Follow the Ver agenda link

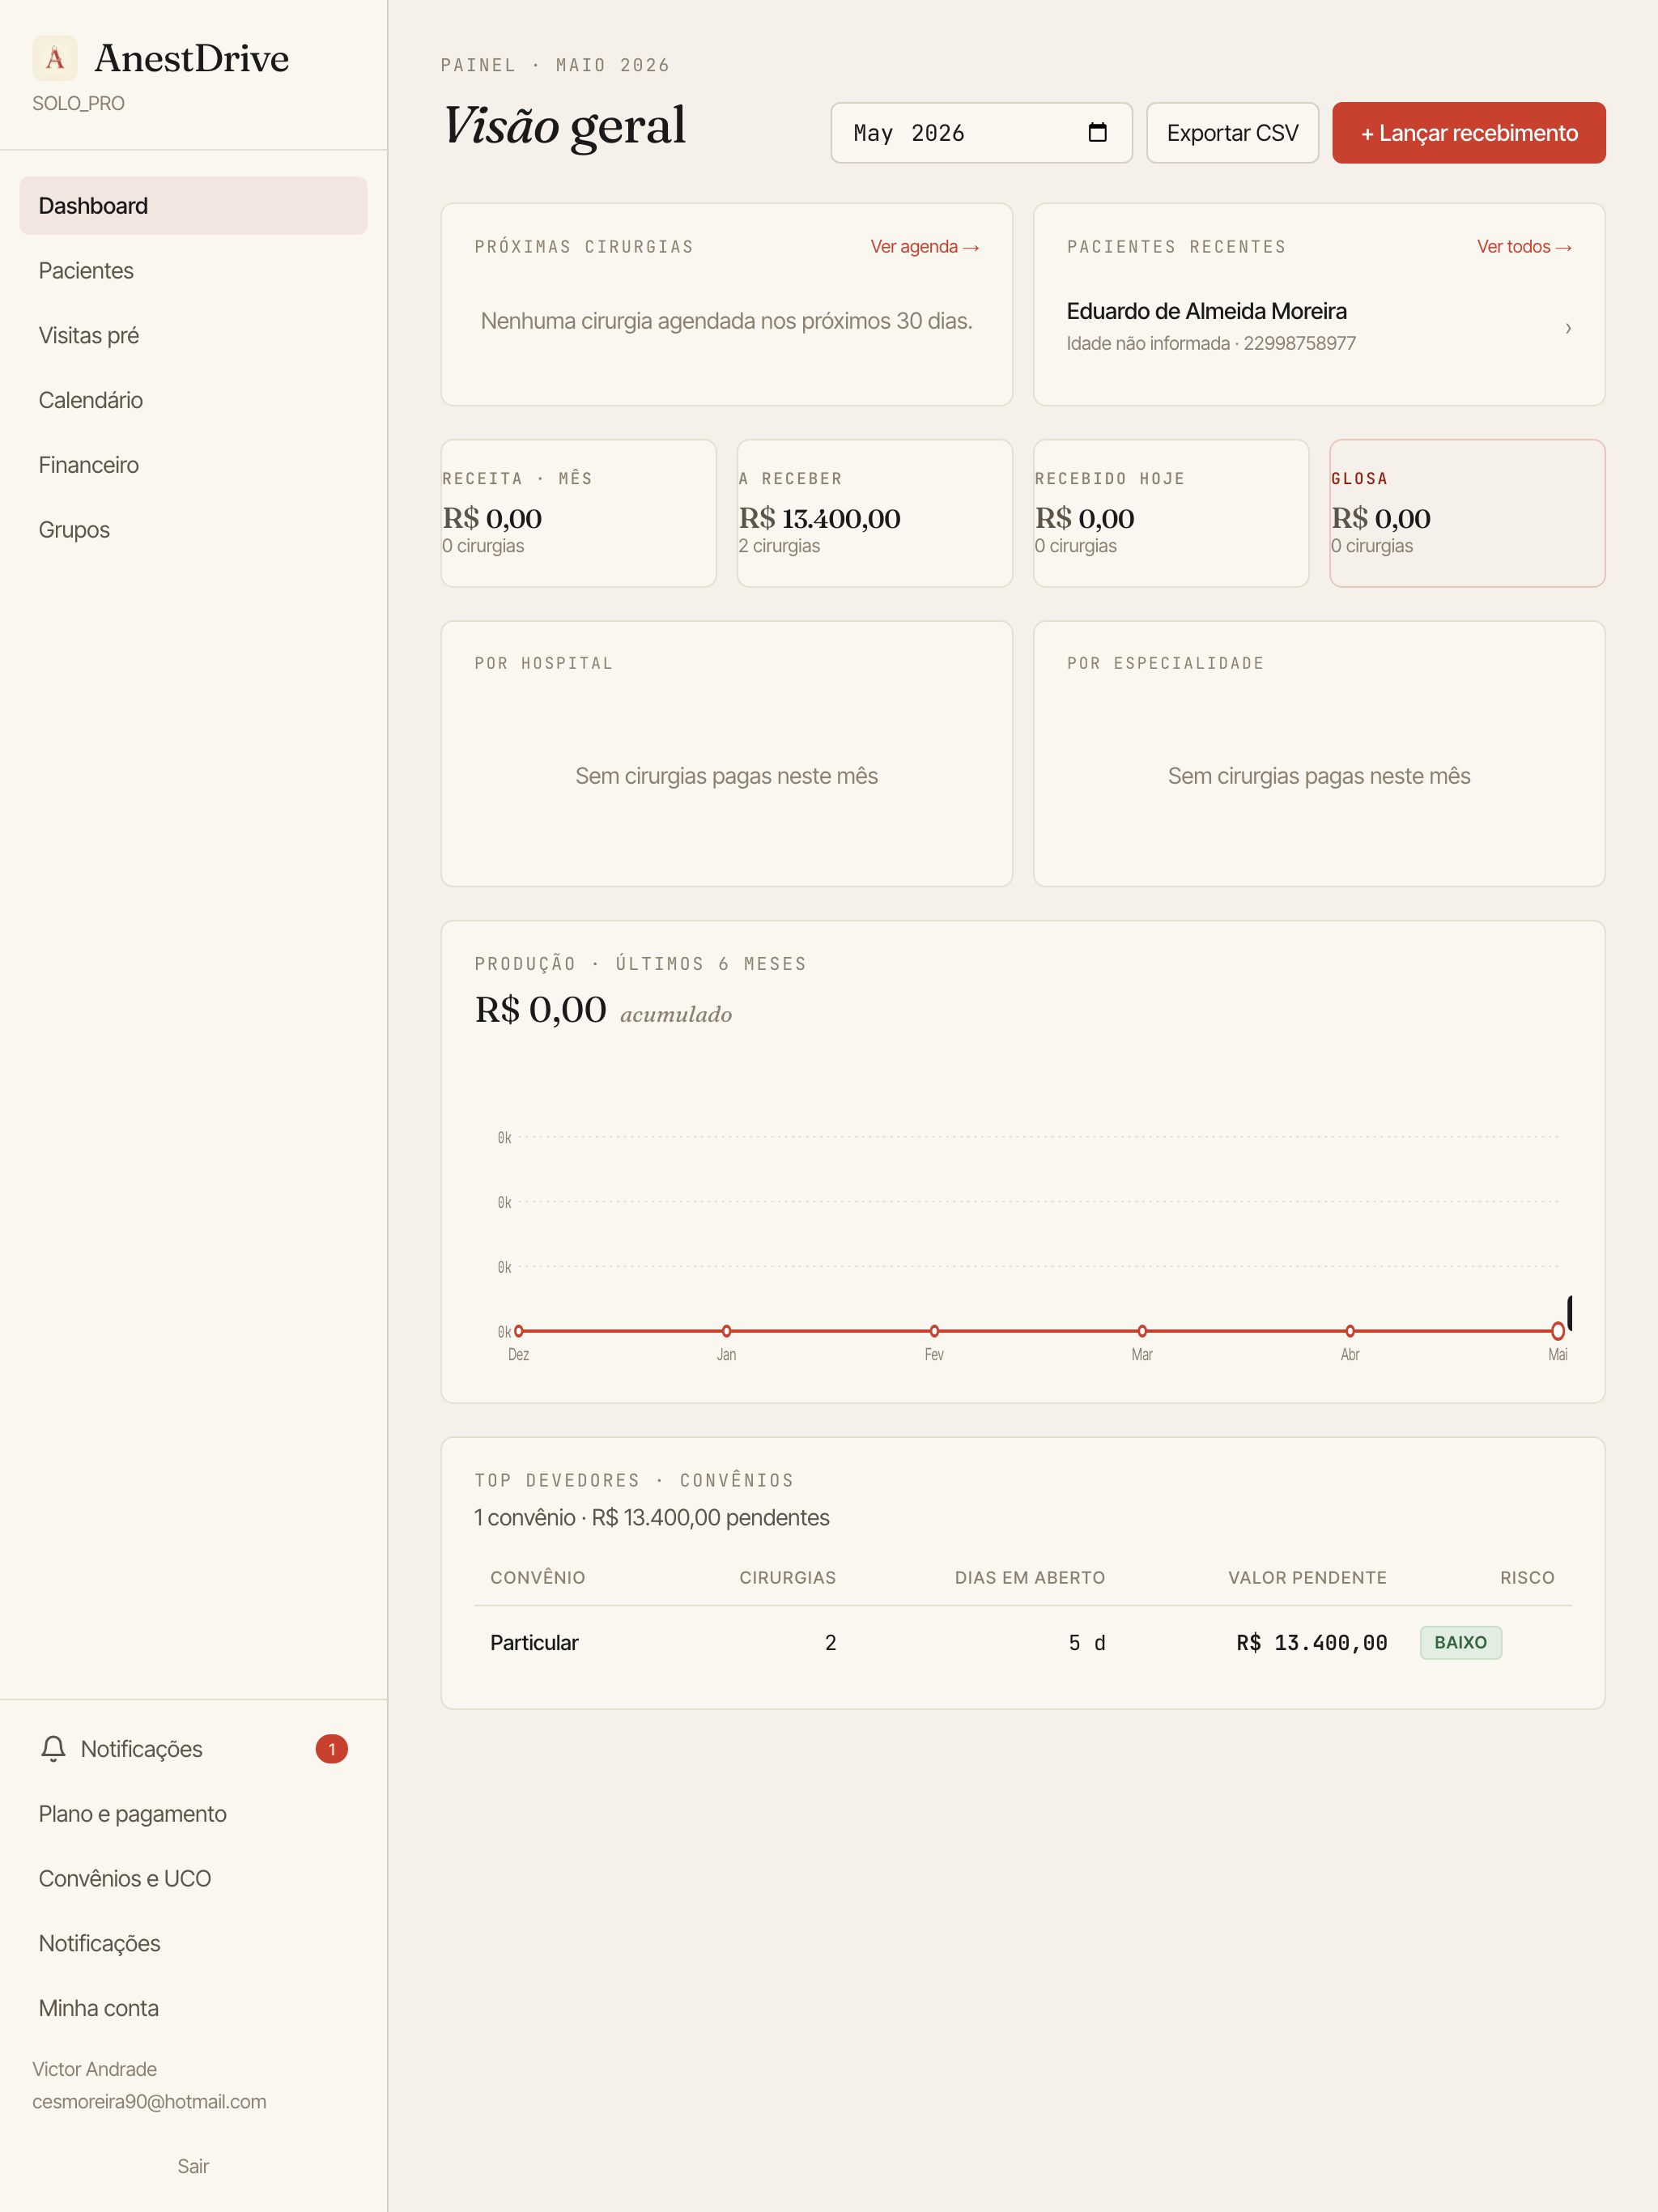pos(924,247)
